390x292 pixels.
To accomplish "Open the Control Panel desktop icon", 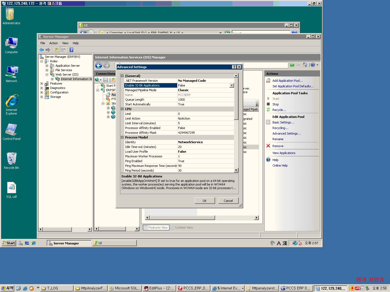I will (x=11, y=130).
